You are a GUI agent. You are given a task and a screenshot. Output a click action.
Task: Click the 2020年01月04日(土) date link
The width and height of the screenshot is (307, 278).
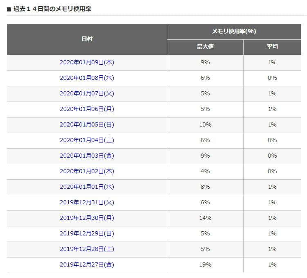pos(87,140)
